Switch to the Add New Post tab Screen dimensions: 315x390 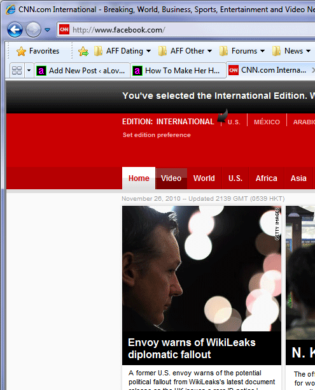point(81,71)
